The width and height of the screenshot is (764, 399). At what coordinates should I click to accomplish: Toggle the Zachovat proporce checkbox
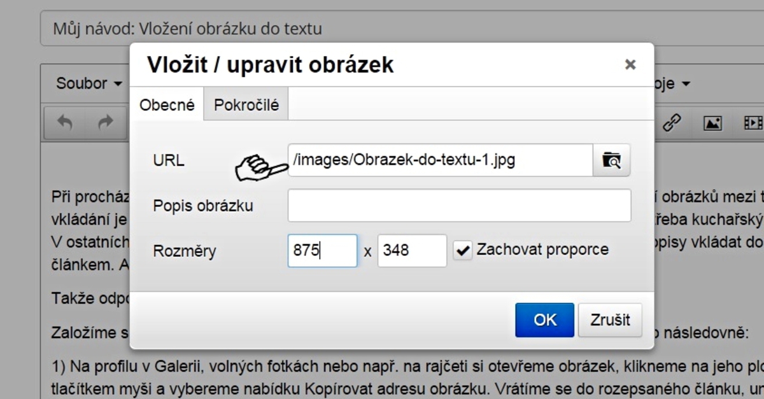tap(462, 250)
